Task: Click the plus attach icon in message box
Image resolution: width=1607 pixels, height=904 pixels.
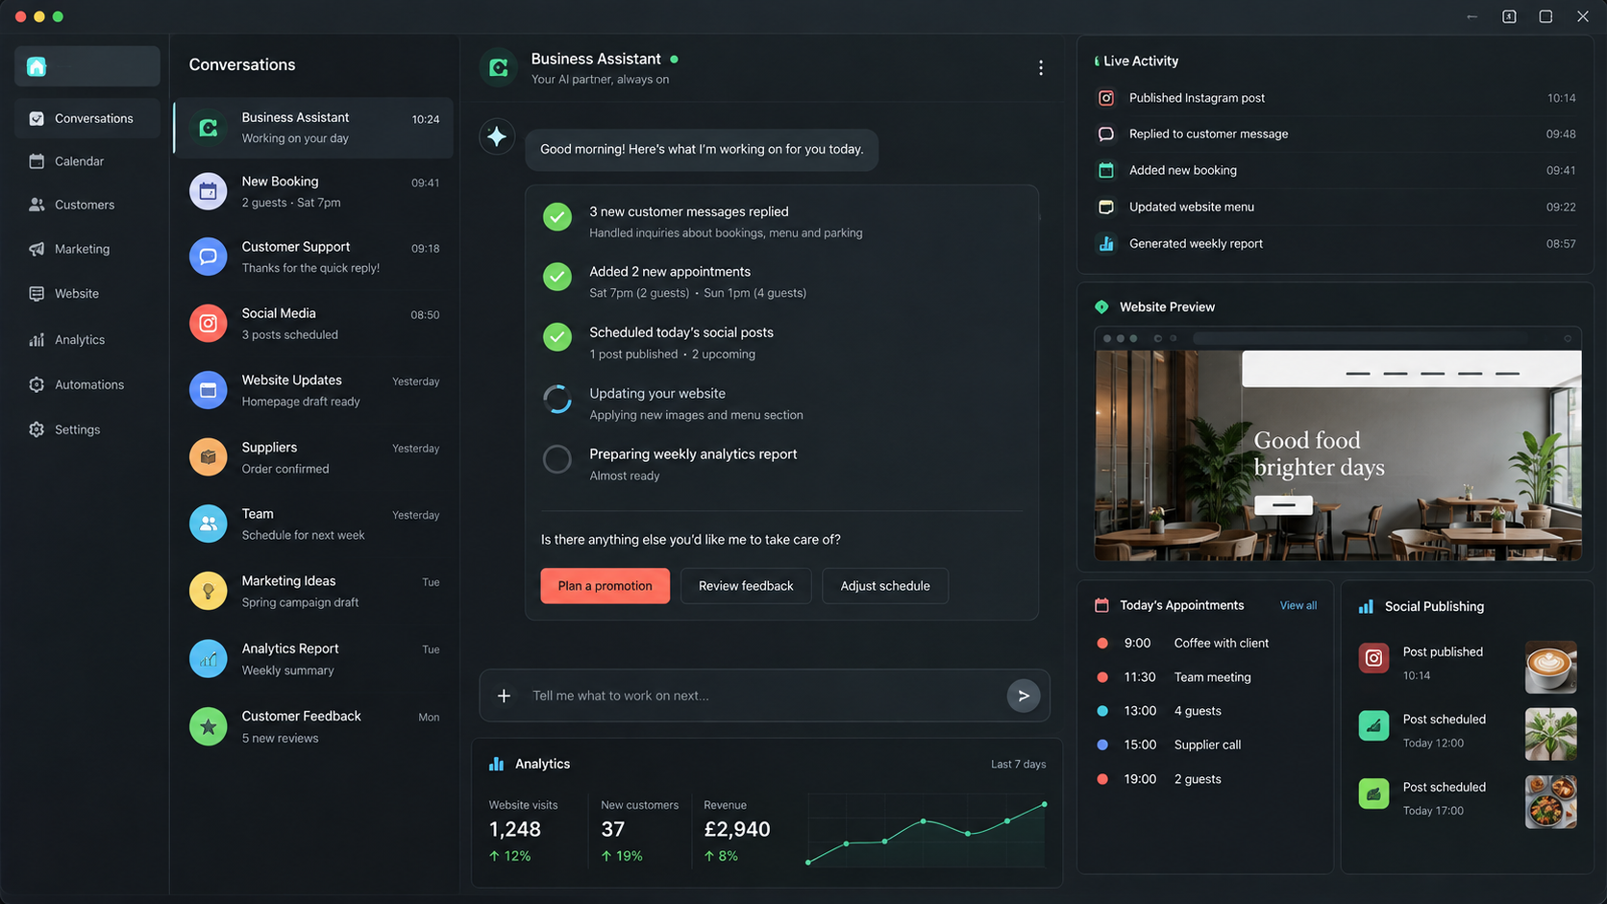Action: click(504, 696)
